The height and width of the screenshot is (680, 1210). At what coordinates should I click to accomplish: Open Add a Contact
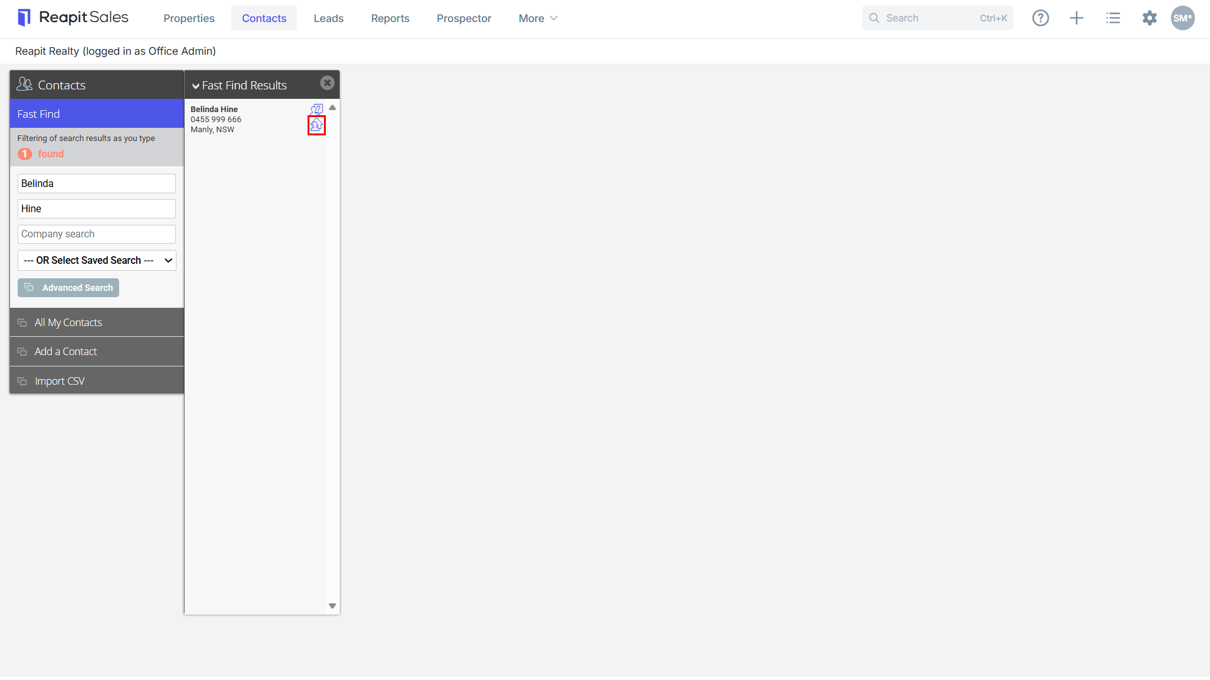click(97, 351)
